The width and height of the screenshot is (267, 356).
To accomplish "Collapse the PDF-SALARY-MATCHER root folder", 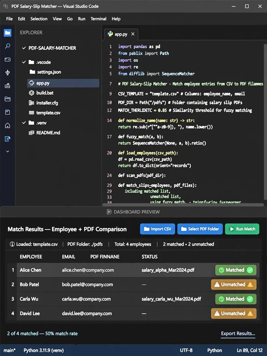I will tap(24, 48).
